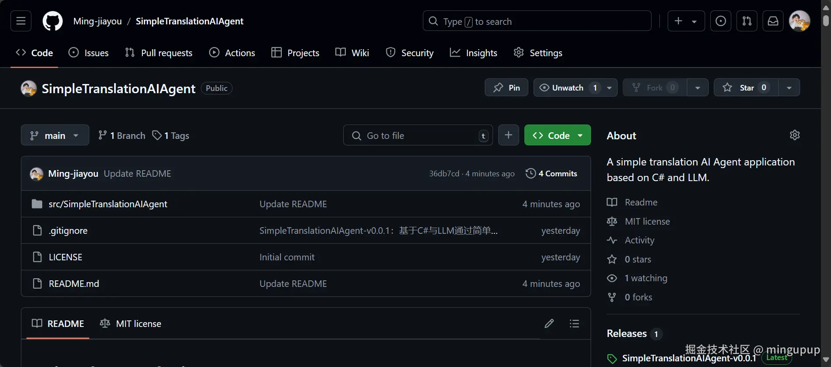Open the Initial commit message link

(287, 257)
